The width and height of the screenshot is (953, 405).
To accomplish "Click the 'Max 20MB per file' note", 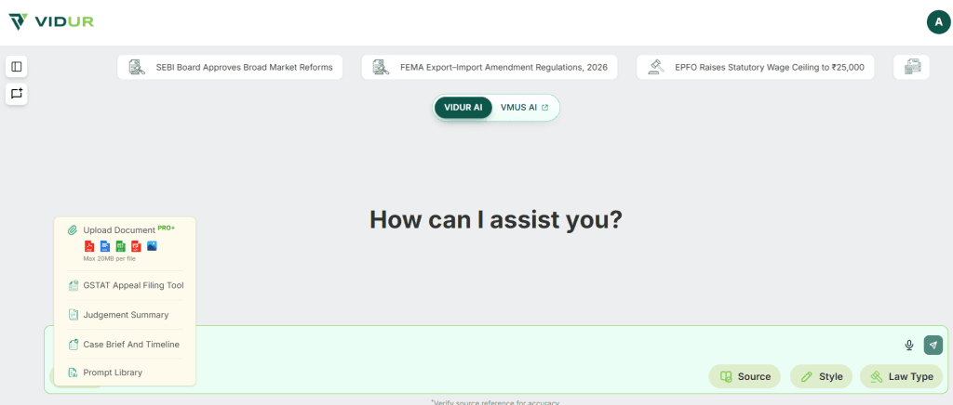I will coord(110,258).
